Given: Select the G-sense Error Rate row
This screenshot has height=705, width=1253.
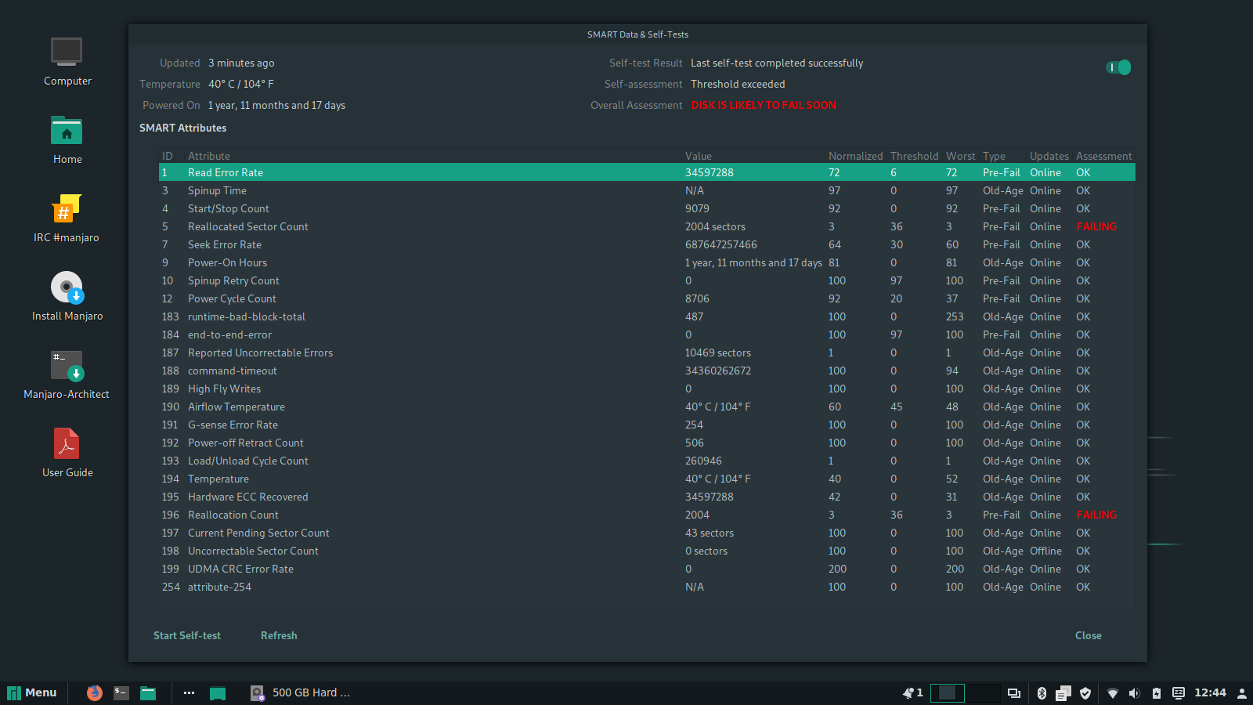Looking at the screenshot, I should 647,425.
